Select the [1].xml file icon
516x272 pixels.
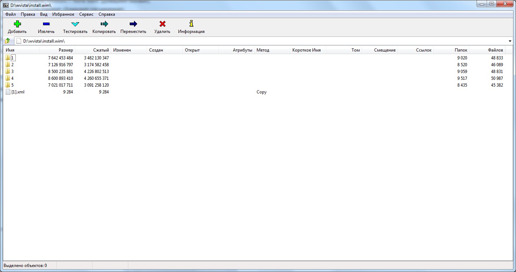pos(8,92)
